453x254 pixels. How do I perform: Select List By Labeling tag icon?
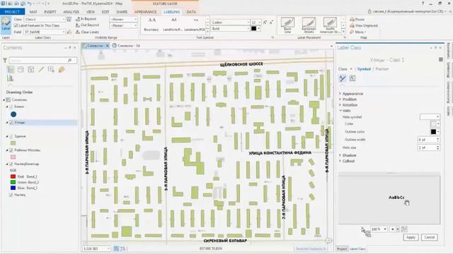click(62, 70)
